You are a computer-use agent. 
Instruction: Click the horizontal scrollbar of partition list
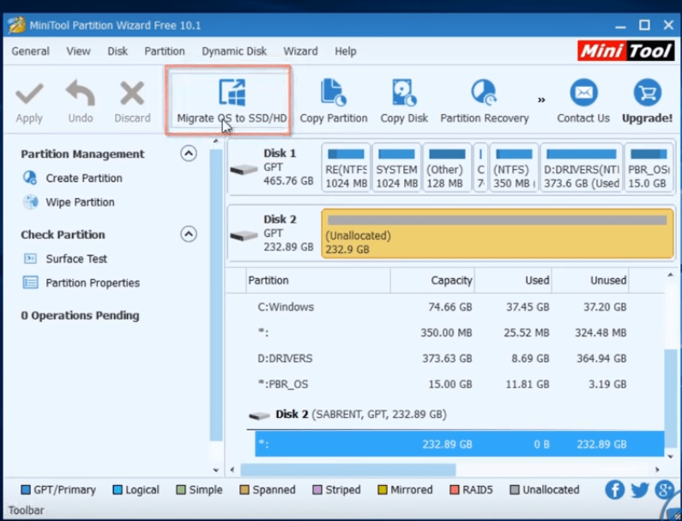[348, 470]
